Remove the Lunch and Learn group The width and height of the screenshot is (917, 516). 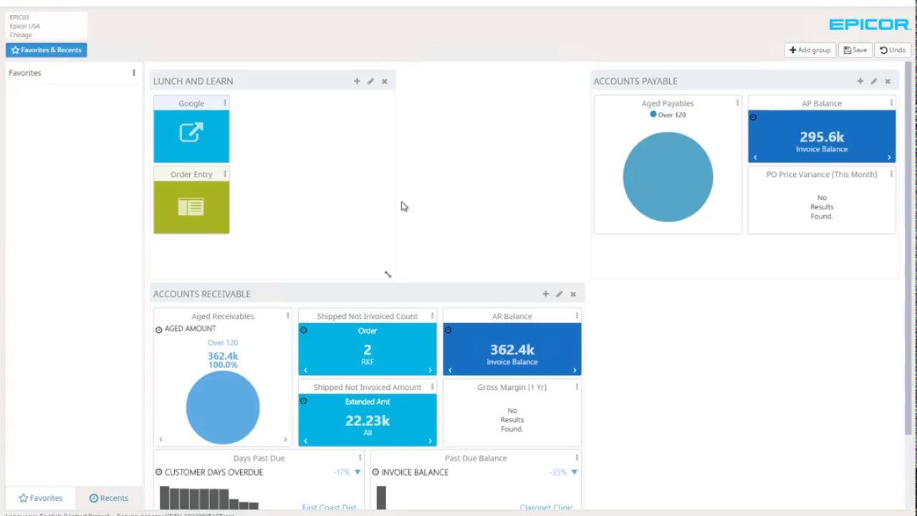coord(384,81)
